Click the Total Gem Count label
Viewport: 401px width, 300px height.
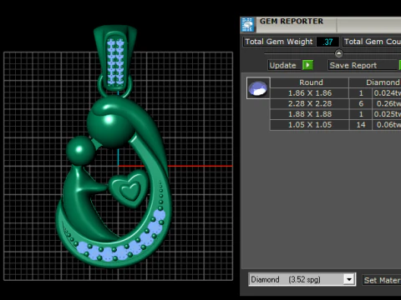[x=372, y=42]
